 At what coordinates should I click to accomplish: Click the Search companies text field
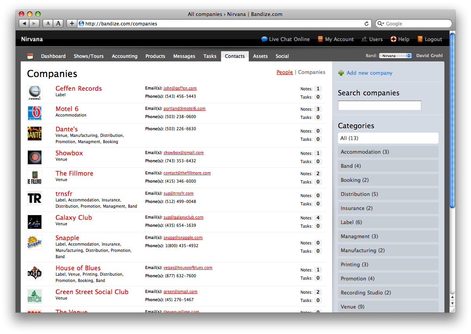tap(379, 105)
